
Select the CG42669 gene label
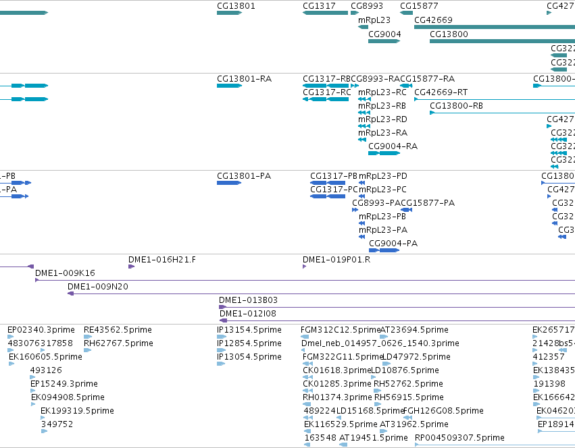(433, 20)
